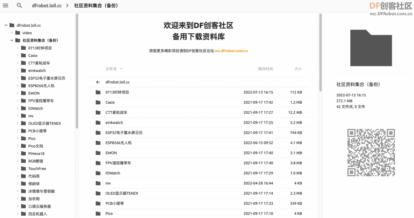Expand the video folder in sidebar
Image resolution: width=414 pixels, height=218 pixels.
pos(11,33)
